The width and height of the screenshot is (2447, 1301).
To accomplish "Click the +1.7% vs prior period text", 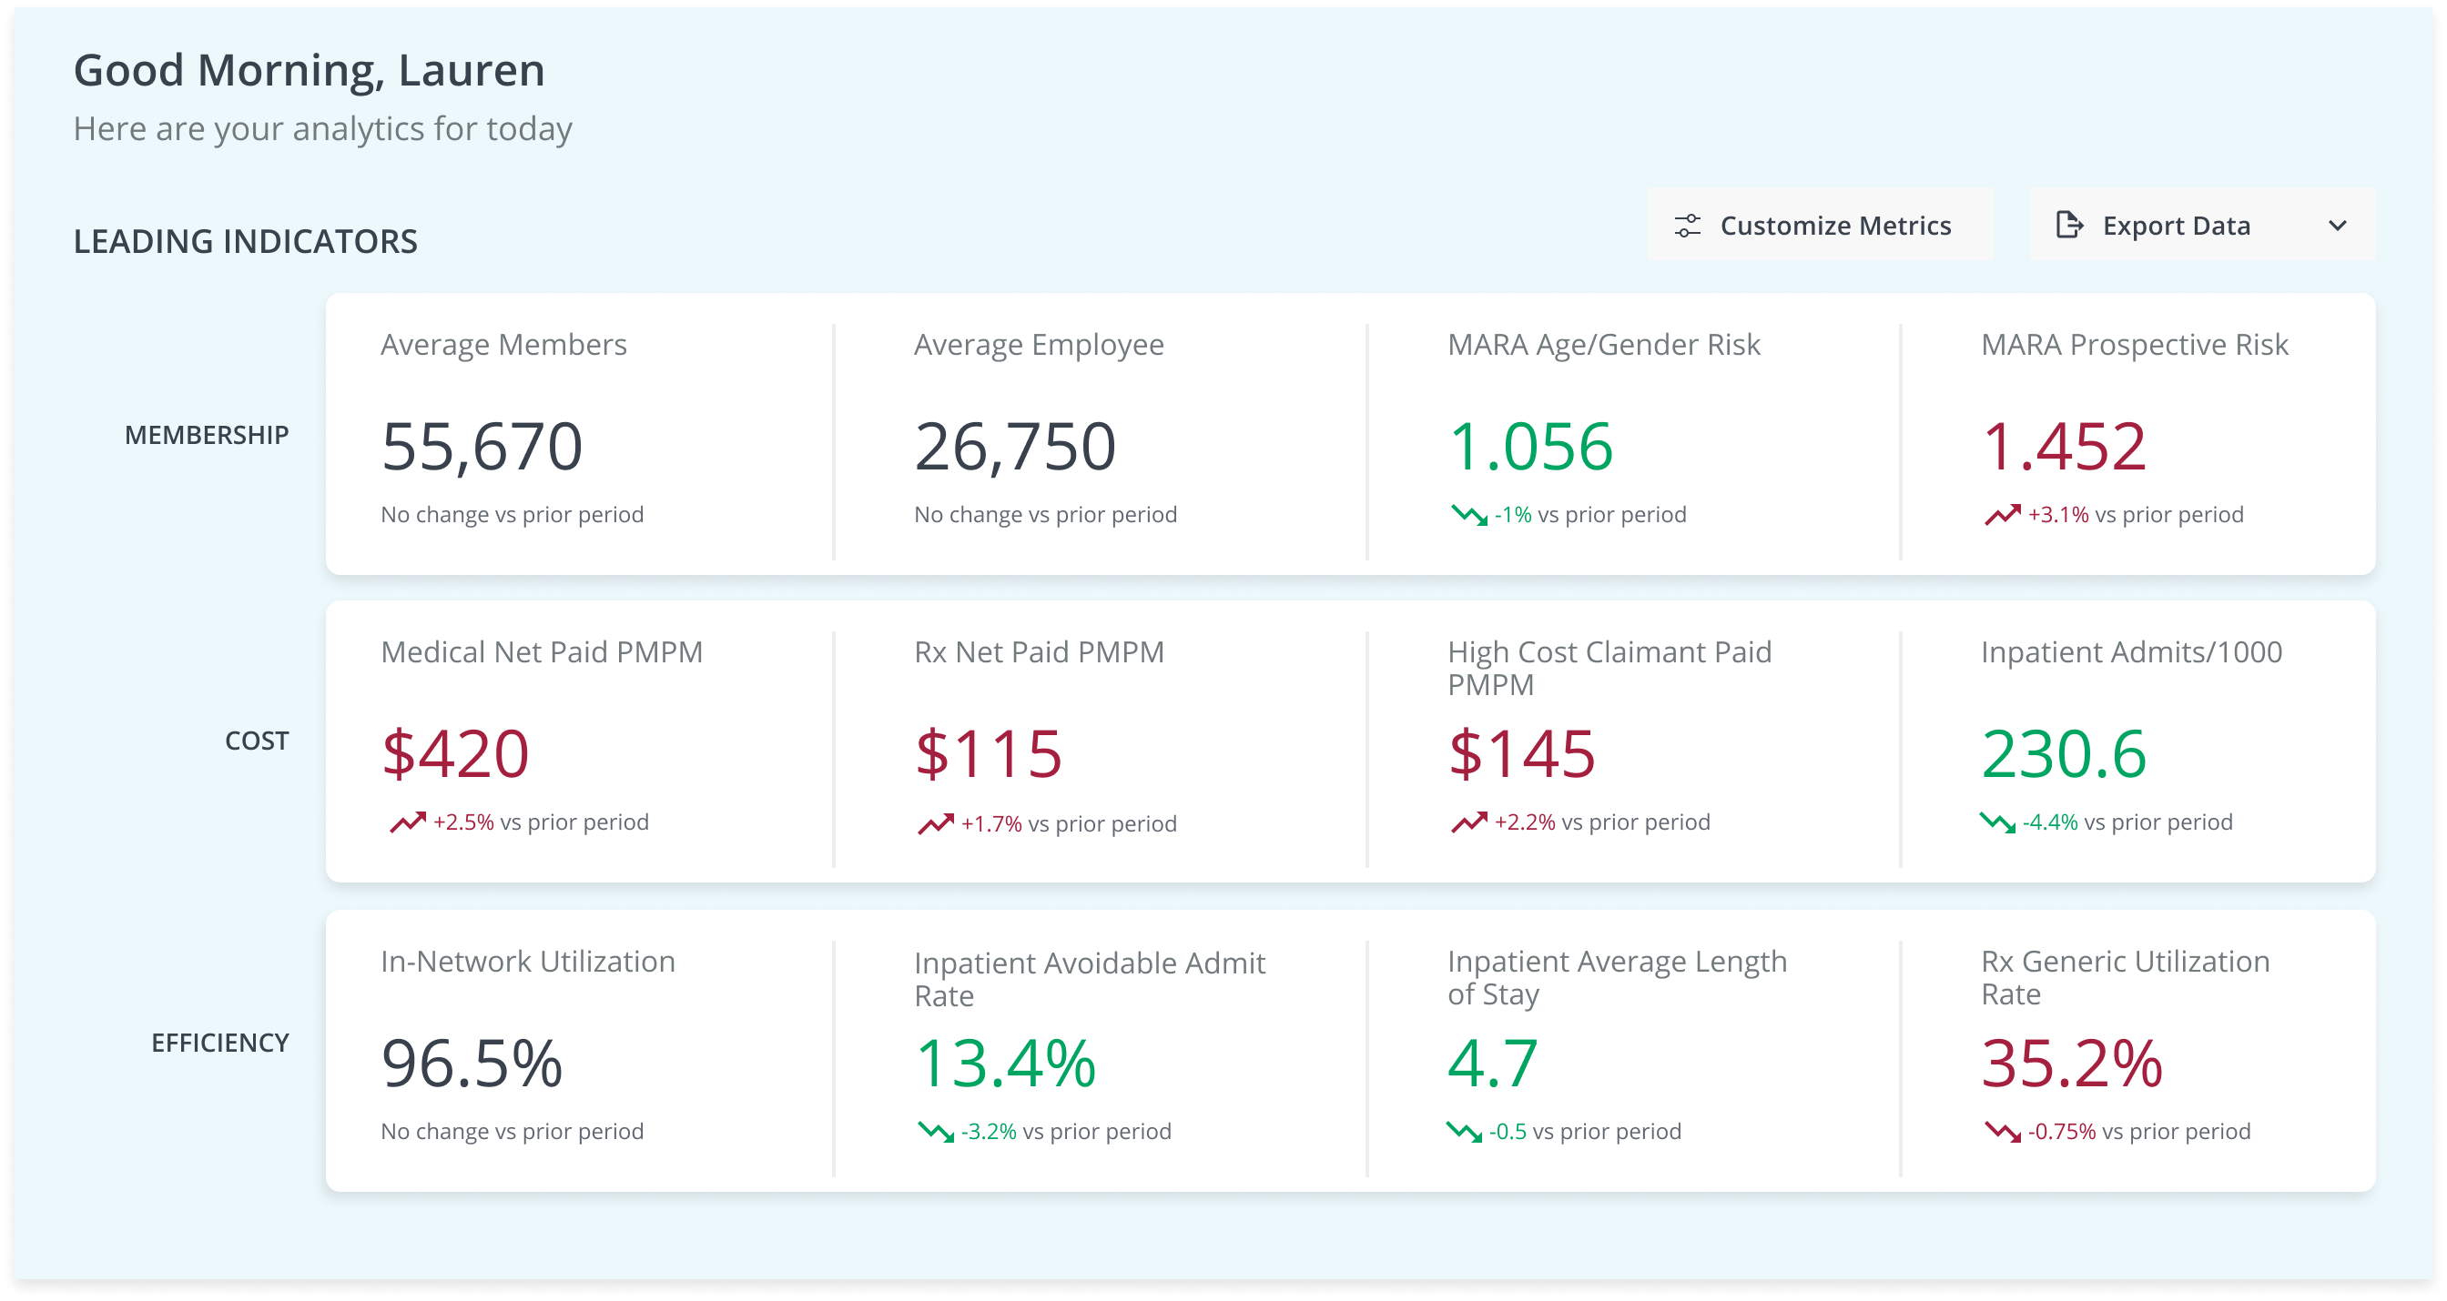I will (x=1069, y=824).
